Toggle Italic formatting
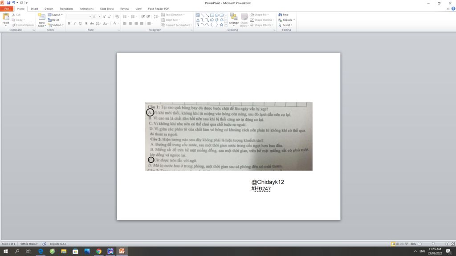This screenshot has width=456, height=256. [75, 24]
